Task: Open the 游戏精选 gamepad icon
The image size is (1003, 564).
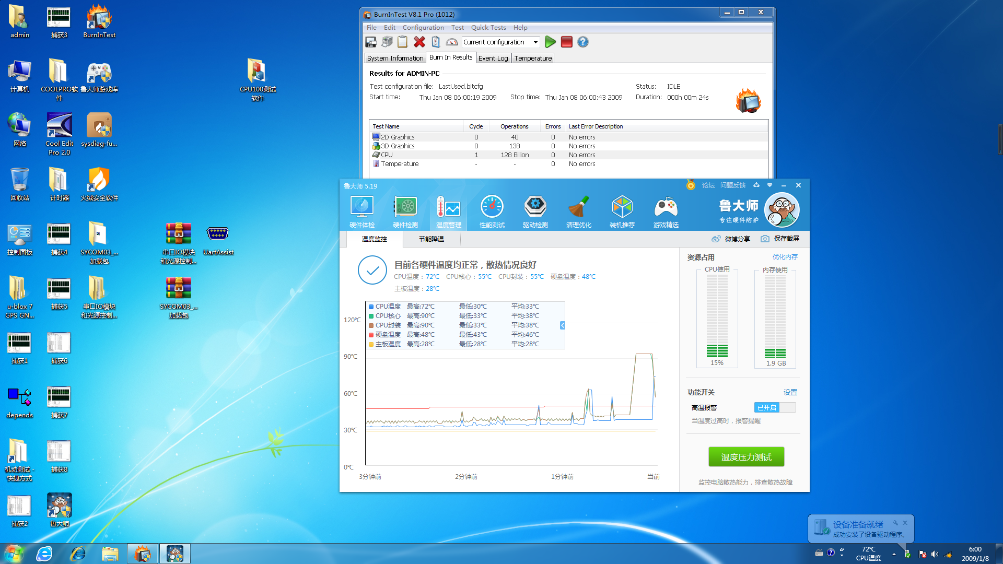Action: (666, 211)
